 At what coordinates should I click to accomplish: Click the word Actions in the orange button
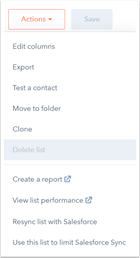33,19
